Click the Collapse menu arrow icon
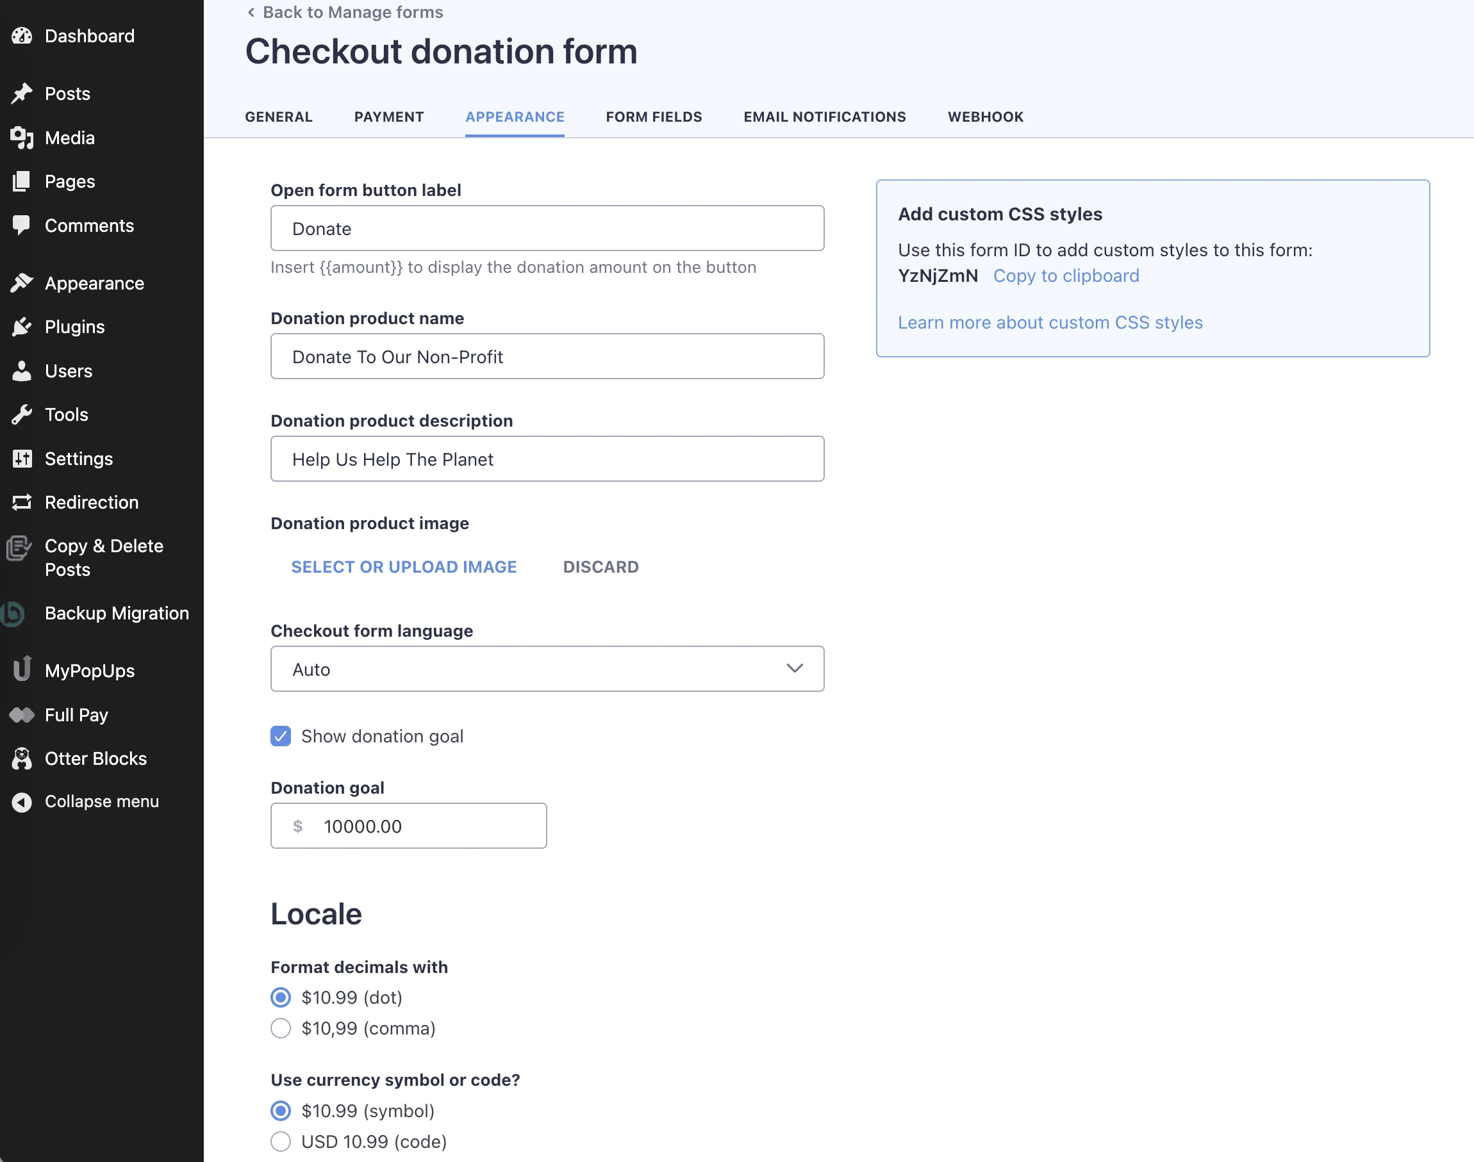 coord(22,802)
